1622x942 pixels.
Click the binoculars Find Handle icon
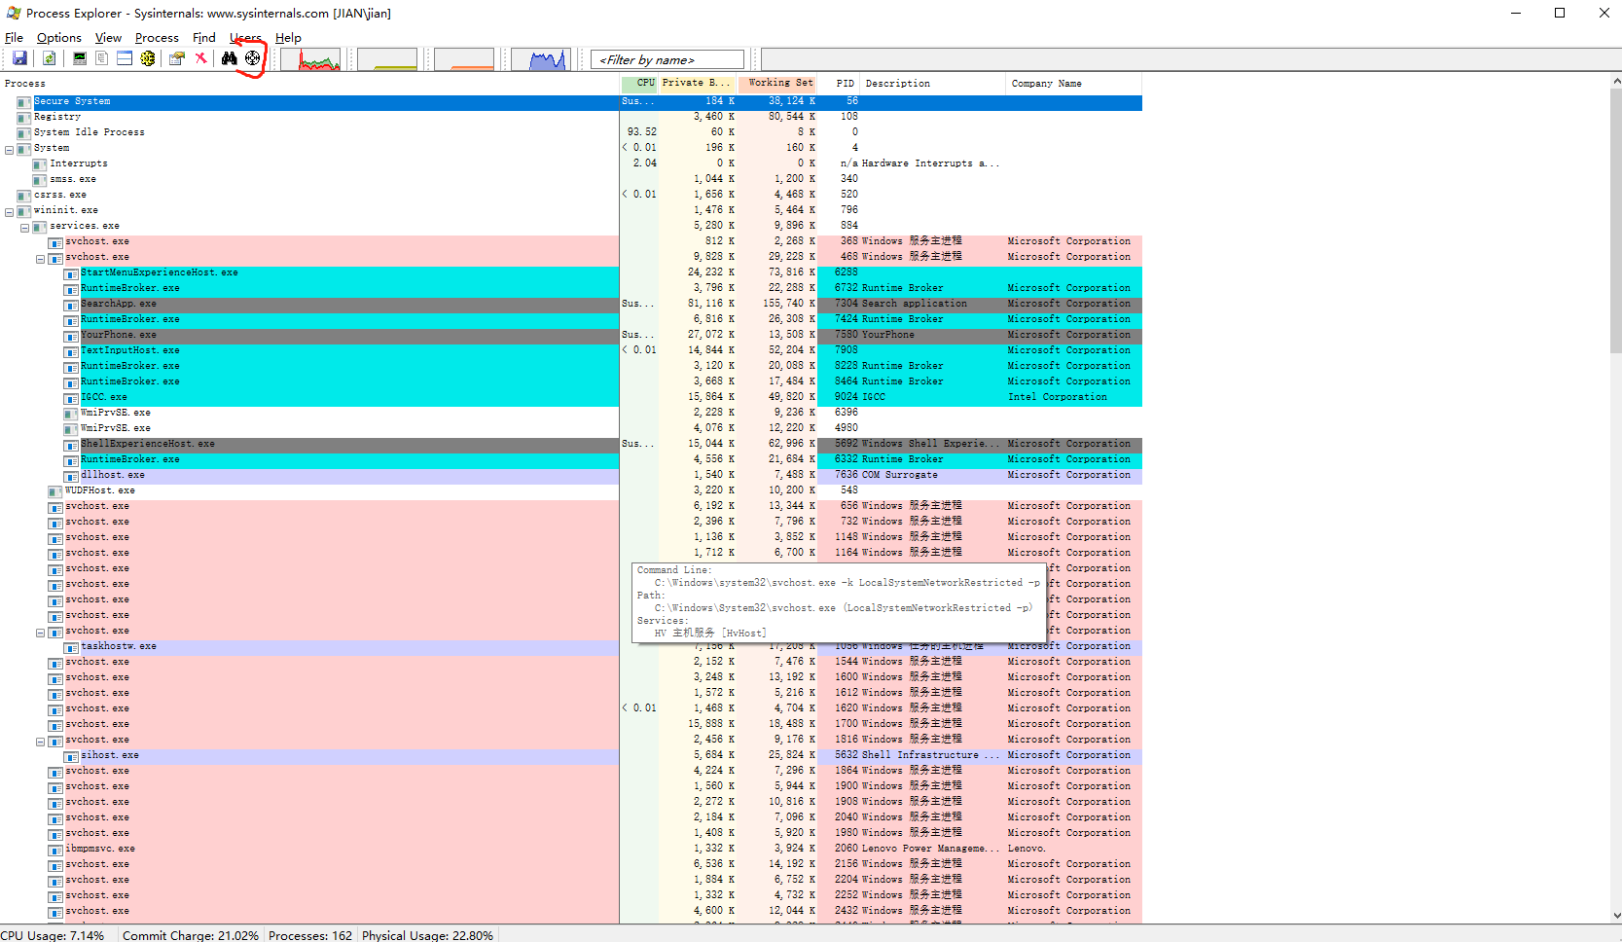pyautogui.click(x=229, y=58)
